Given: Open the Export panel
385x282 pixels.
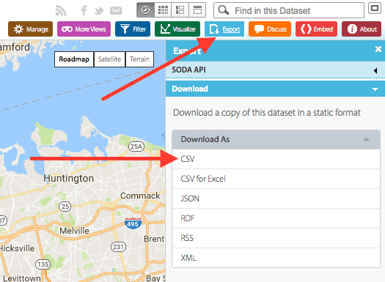Looking at the screenshot, I should pyautogui.click(x=224, y=29).
